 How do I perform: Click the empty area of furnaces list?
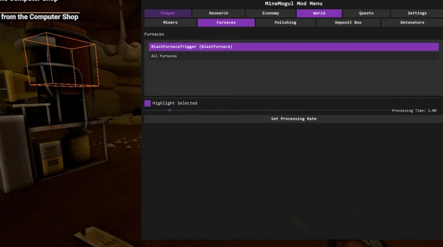pyautogui.click(x=294, y=78)
